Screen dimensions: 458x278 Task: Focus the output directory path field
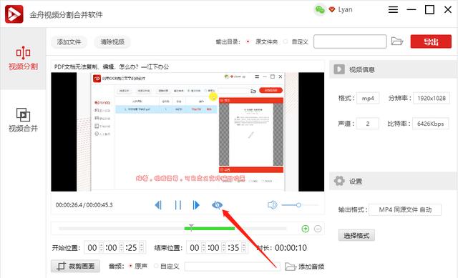[350, 41]
